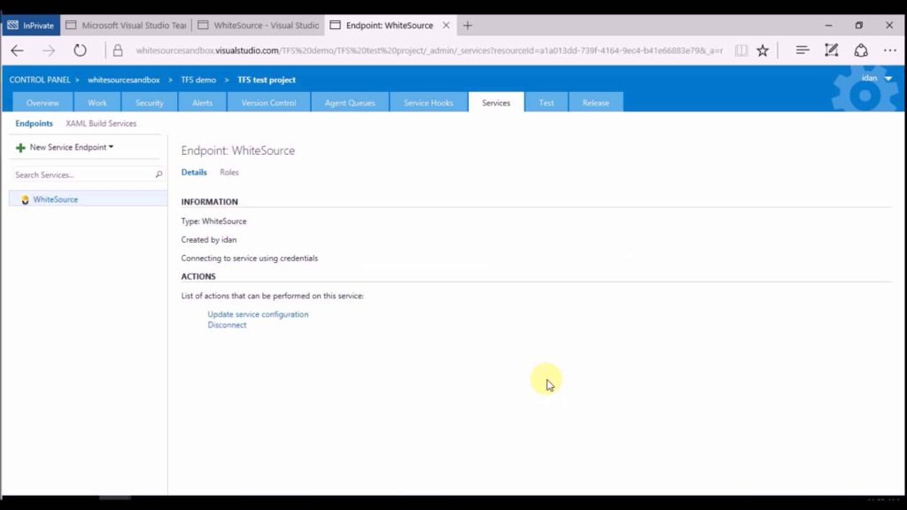Screen dimensions: 907x510
Task: Click the browser address bar URL
Action: pos(430,50)
